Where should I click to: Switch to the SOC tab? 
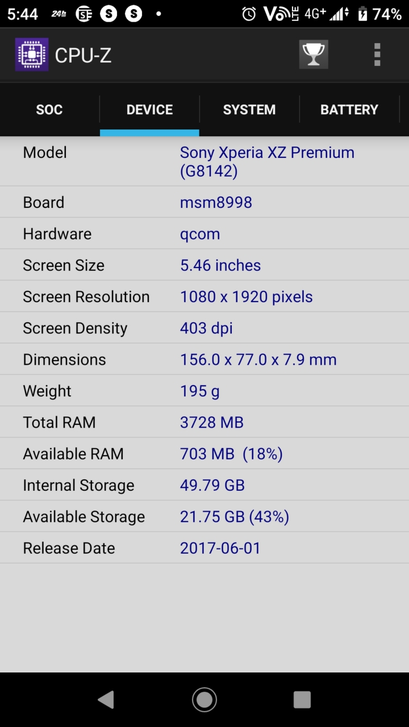[x=49, y=110]
